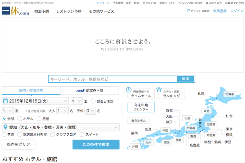The height and width of the screenshot is (163, 245).
Task: Uncheck the 全部 checkbox
Action: coord(4,119)
